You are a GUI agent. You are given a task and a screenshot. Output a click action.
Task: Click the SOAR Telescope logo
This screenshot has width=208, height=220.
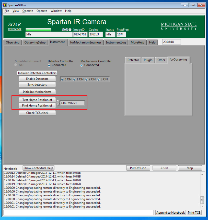pos(15,26)
